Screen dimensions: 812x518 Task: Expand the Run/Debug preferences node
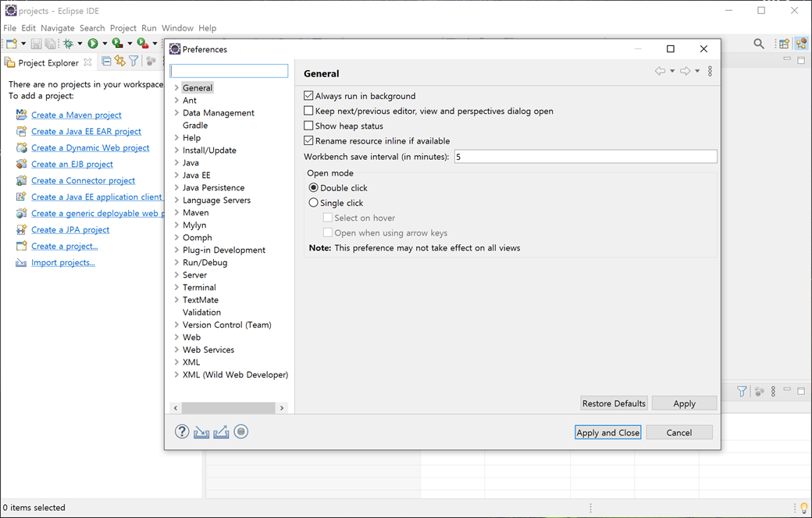[x=176, y=262]
